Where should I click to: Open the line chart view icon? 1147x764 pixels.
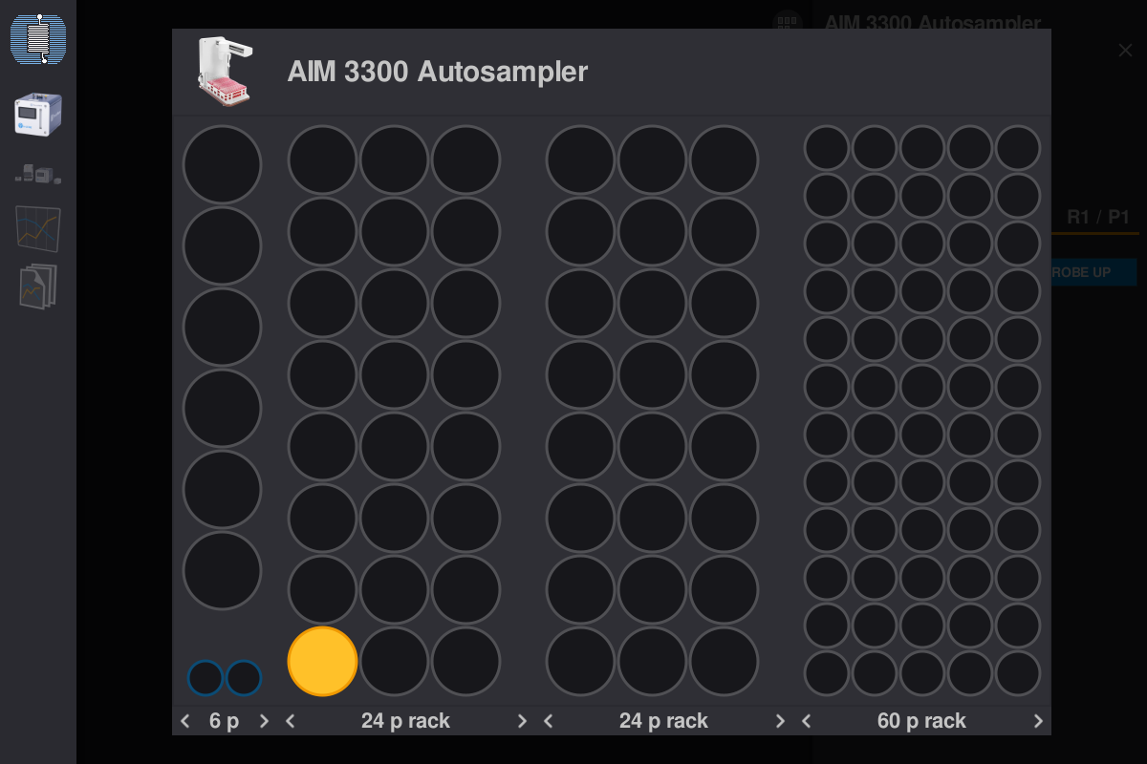(38, 229)
